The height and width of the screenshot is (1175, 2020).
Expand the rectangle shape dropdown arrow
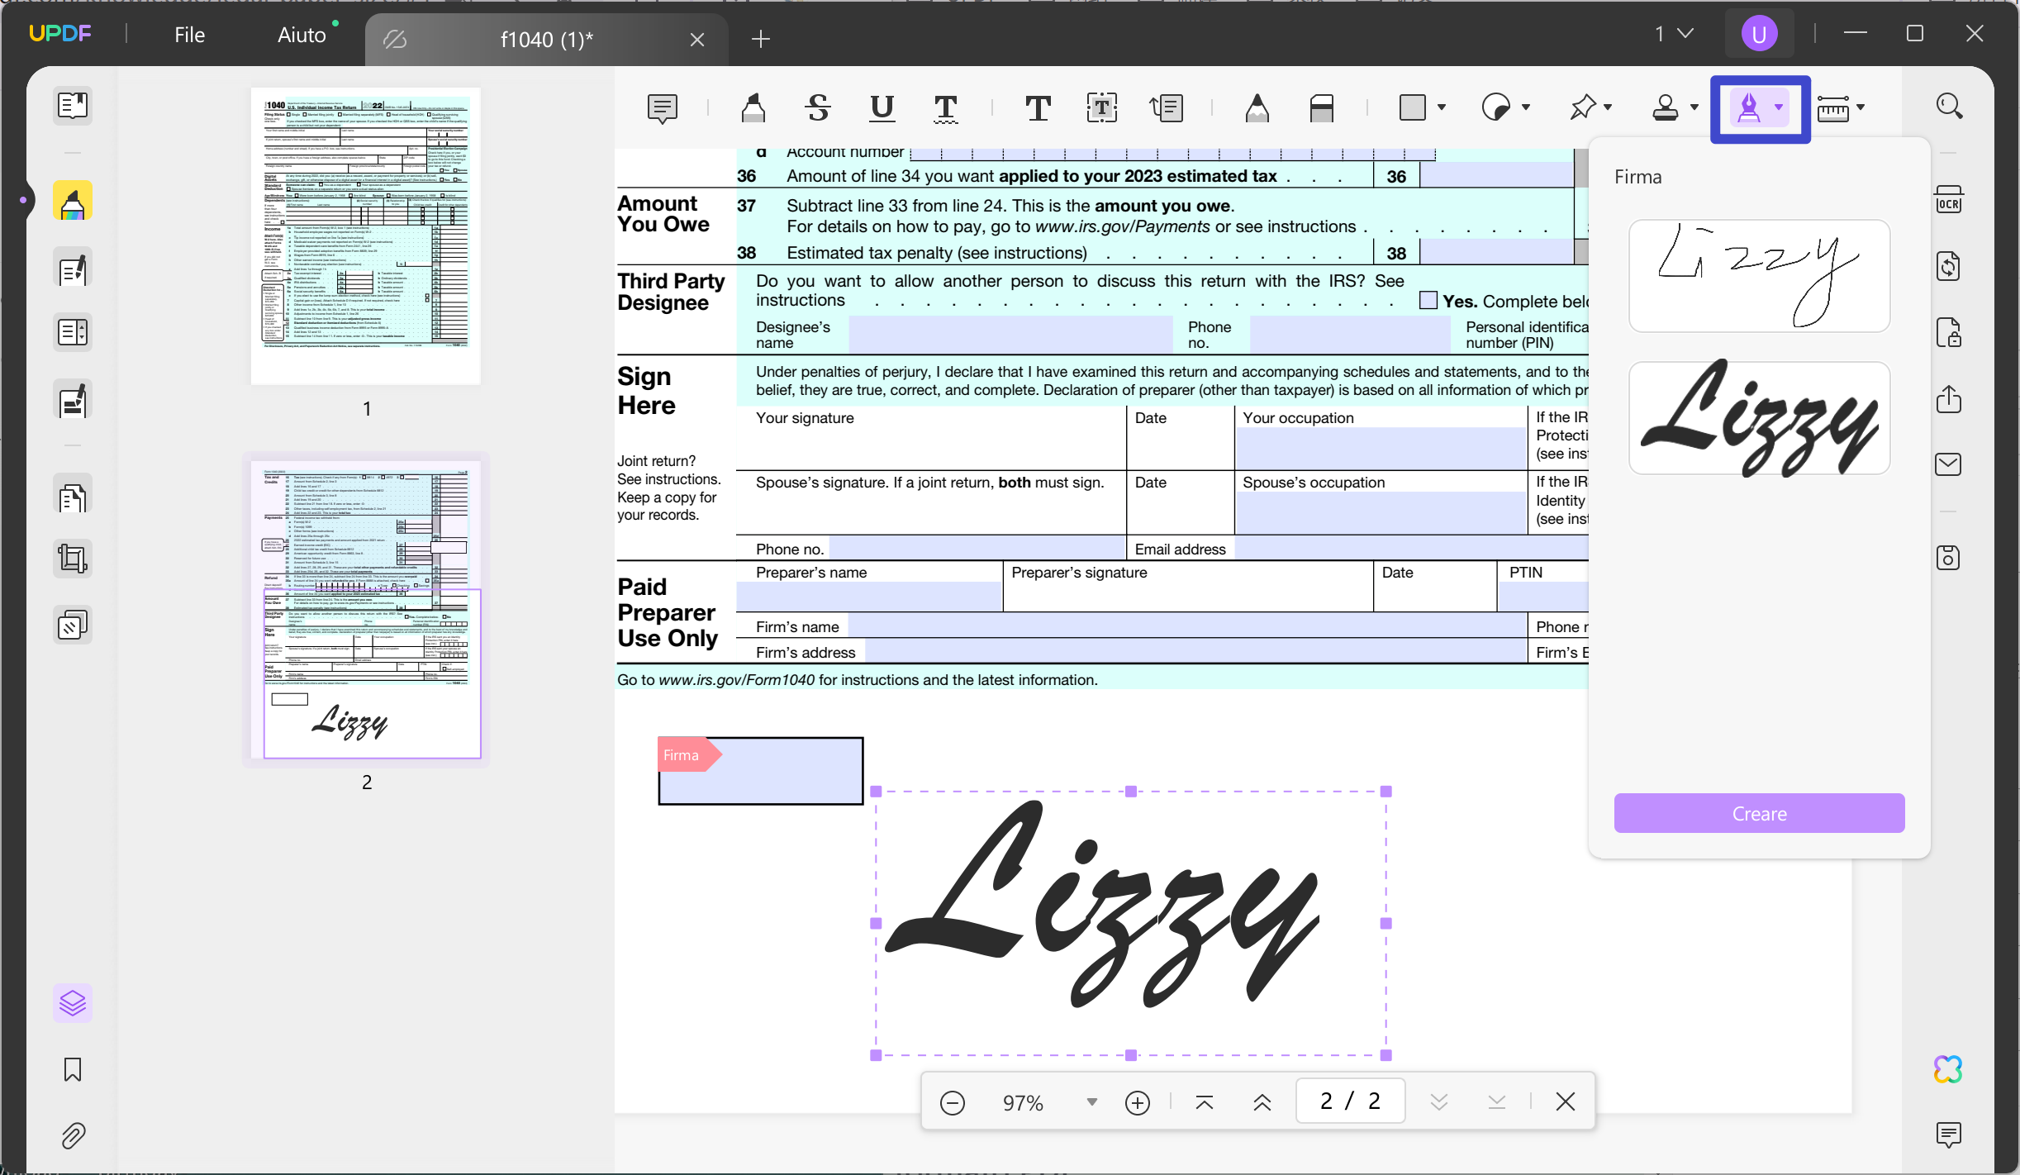pos(1441,107)
